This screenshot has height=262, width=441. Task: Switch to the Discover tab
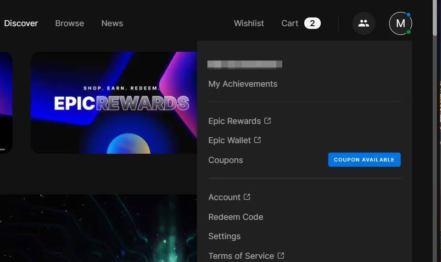(x=21, y=23)
